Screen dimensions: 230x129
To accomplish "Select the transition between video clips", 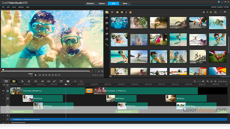I will point(89,91).
